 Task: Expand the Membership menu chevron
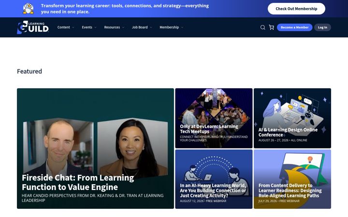point(182,27)
